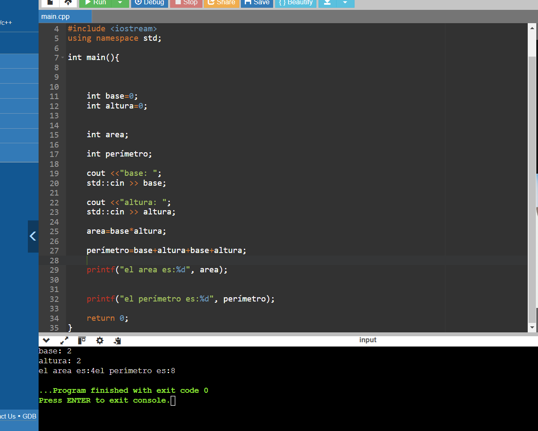Start the Debug session
The image size is (538, 431).
[x=149, y=3]
